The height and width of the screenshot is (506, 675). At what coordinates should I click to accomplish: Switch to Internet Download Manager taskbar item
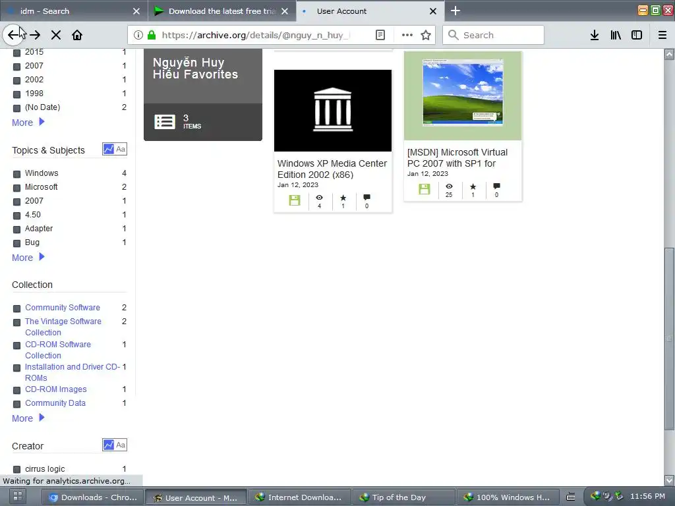(x=300, y=497)
